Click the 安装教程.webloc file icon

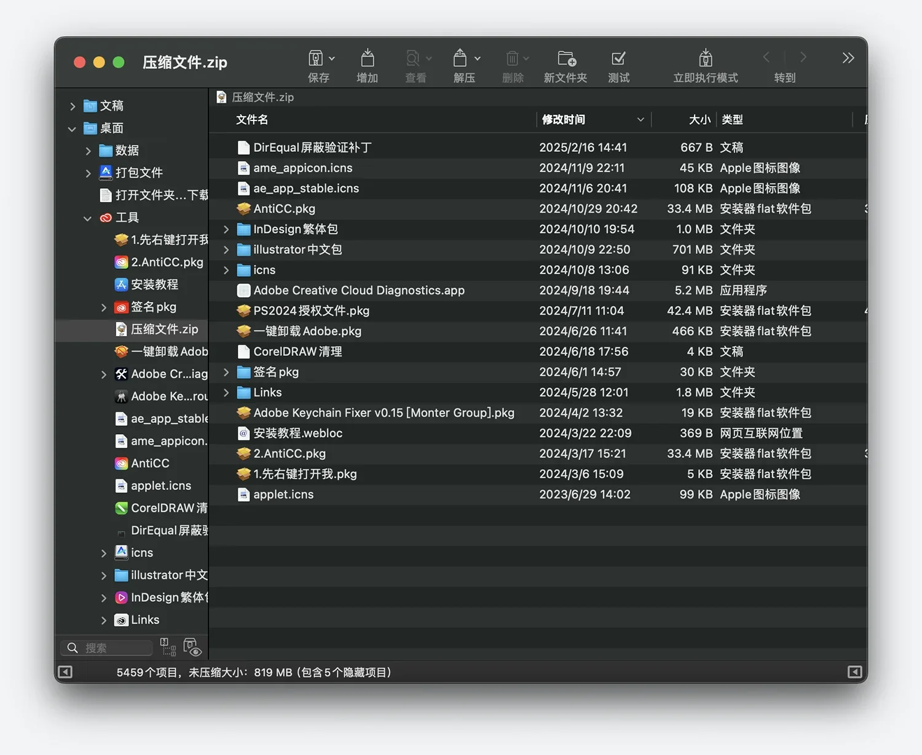(x=244, y=433)
